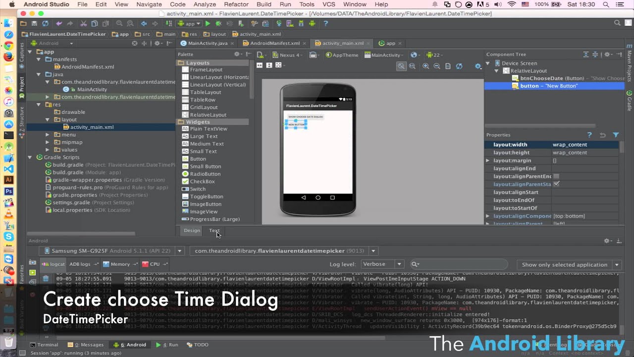Image resolution: width=634 pixels, height=357 pixels.
Task: Open the Log level Verbose dropdown
Action: click(x=382, y=264)
